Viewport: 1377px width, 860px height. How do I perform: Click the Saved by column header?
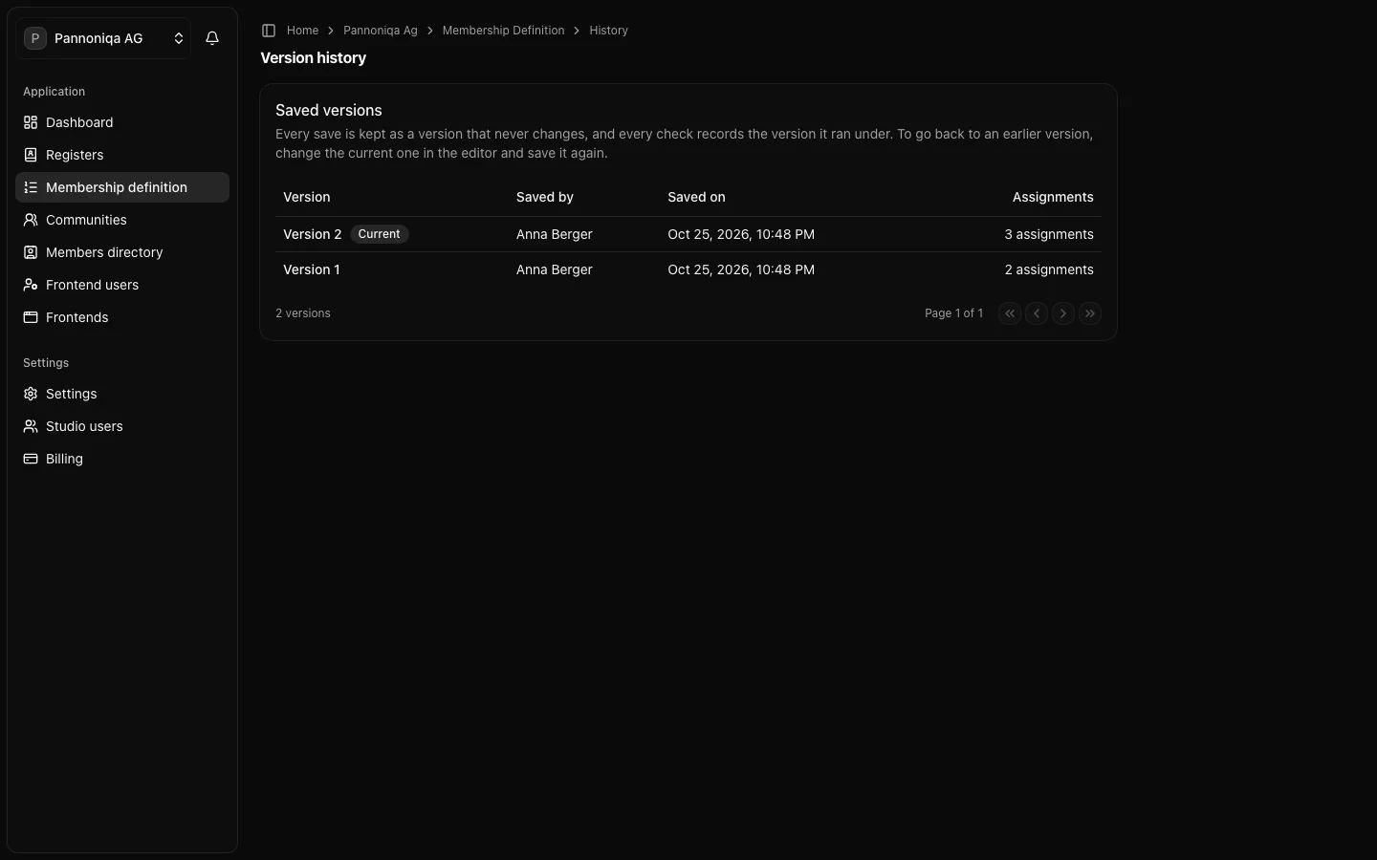point(545,197)
